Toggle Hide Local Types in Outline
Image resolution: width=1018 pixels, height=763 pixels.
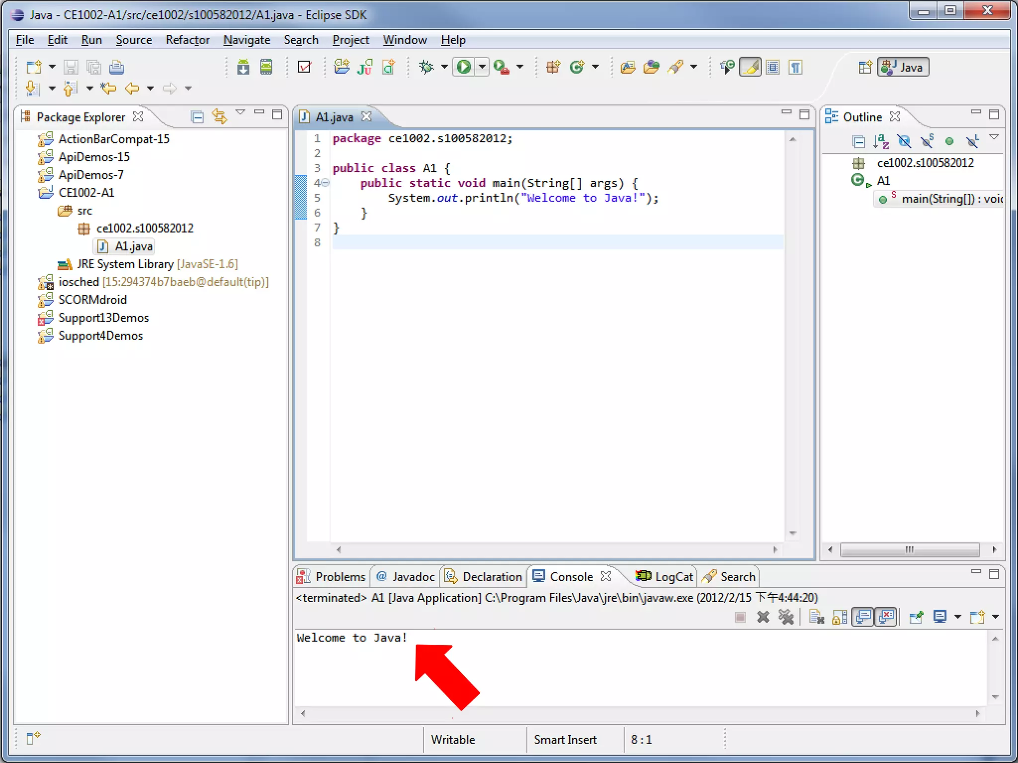pyautogui.click(x=973, y=142)
